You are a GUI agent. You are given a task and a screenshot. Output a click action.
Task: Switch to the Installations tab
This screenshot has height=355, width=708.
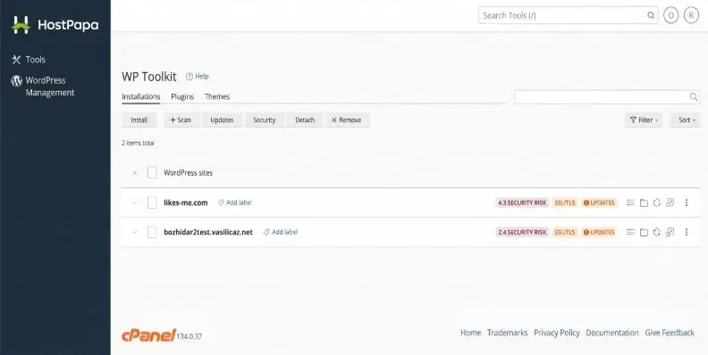(x=141, y=97)
